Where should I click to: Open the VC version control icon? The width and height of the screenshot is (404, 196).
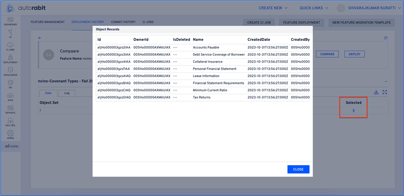(10, 33)
